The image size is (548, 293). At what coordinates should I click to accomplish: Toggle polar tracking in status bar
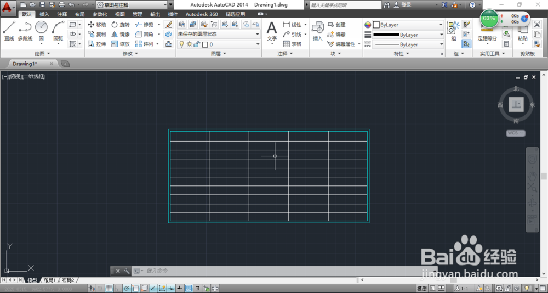[127, 289]
